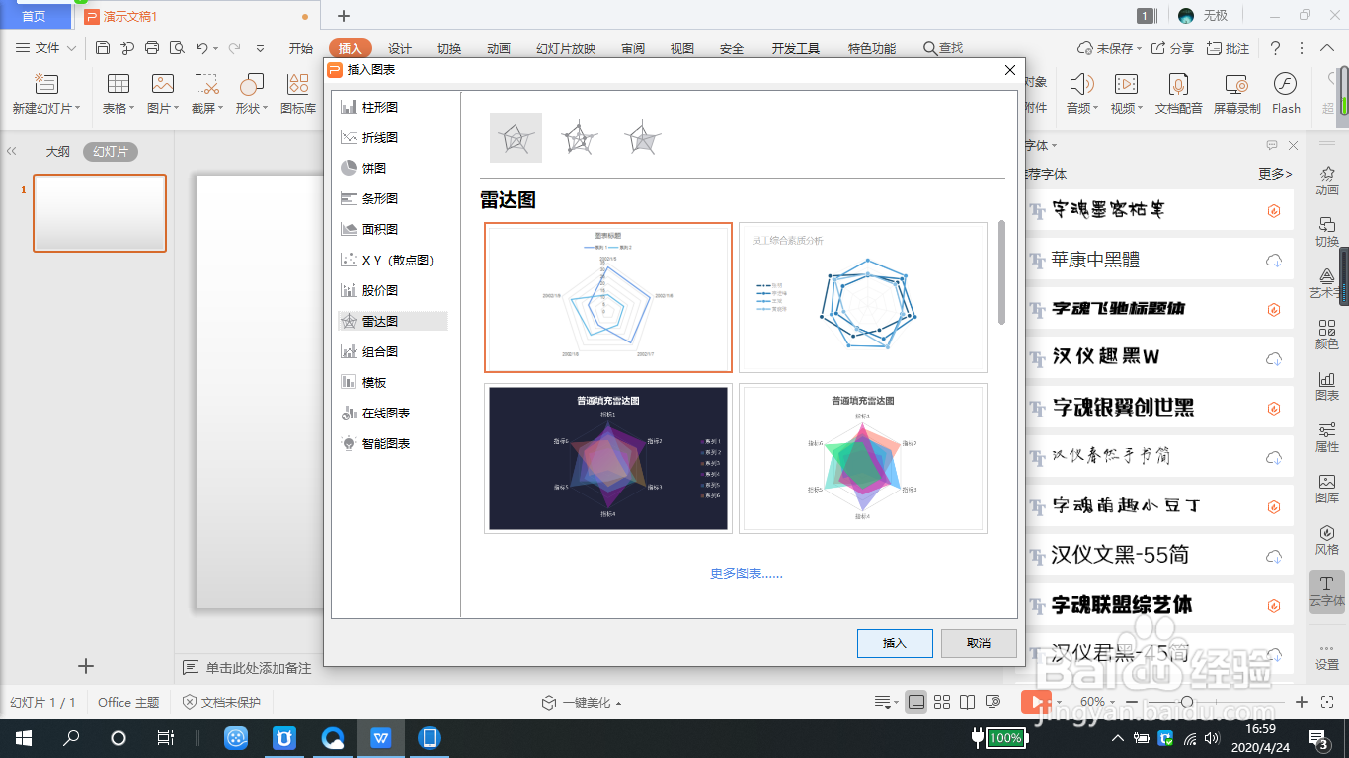Switch to the 设计 ribbon tab
The image size is (1349, 758).
(400, 48)
